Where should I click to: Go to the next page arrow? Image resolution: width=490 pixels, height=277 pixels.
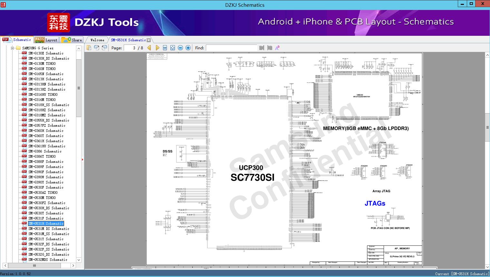(x=157, y=48)
